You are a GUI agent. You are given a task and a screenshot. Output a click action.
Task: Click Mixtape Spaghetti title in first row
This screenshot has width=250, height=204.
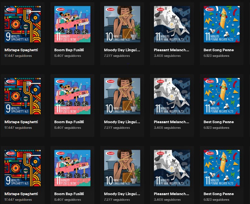21,50
